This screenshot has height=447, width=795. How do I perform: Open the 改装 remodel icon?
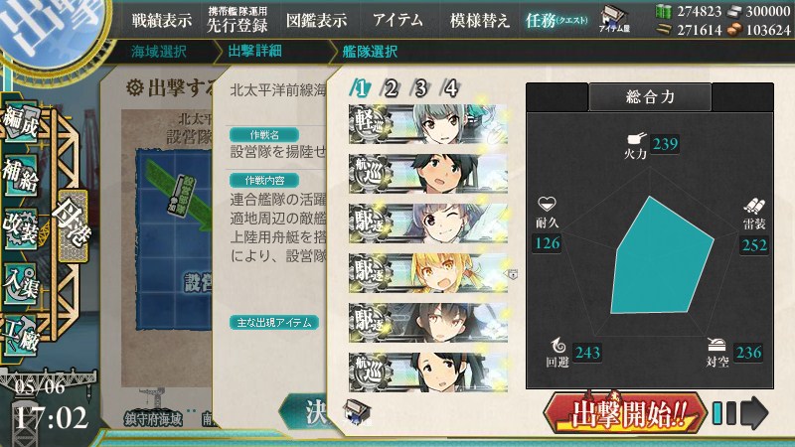(21, 229)
